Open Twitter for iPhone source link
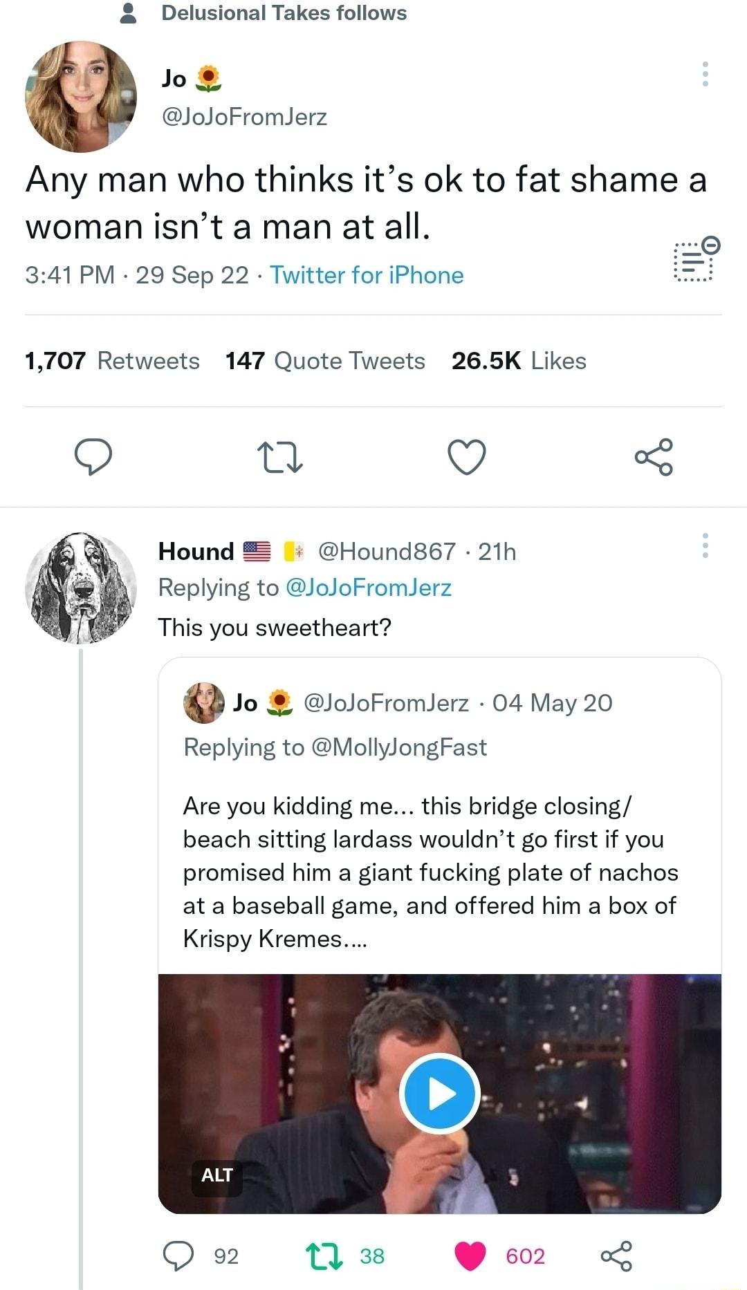The image size is (747, 1290). click(367, 275)
